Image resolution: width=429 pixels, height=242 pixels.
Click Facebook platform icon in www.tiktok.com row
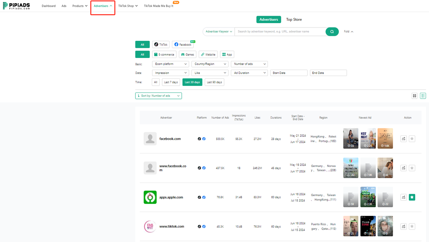204,227
